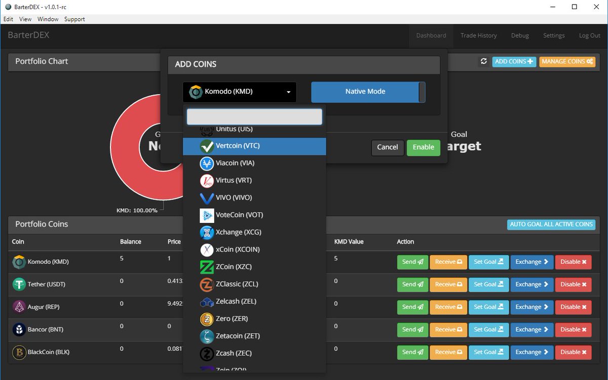Click Set Goal for Tether (USDT)

point(488,285)
